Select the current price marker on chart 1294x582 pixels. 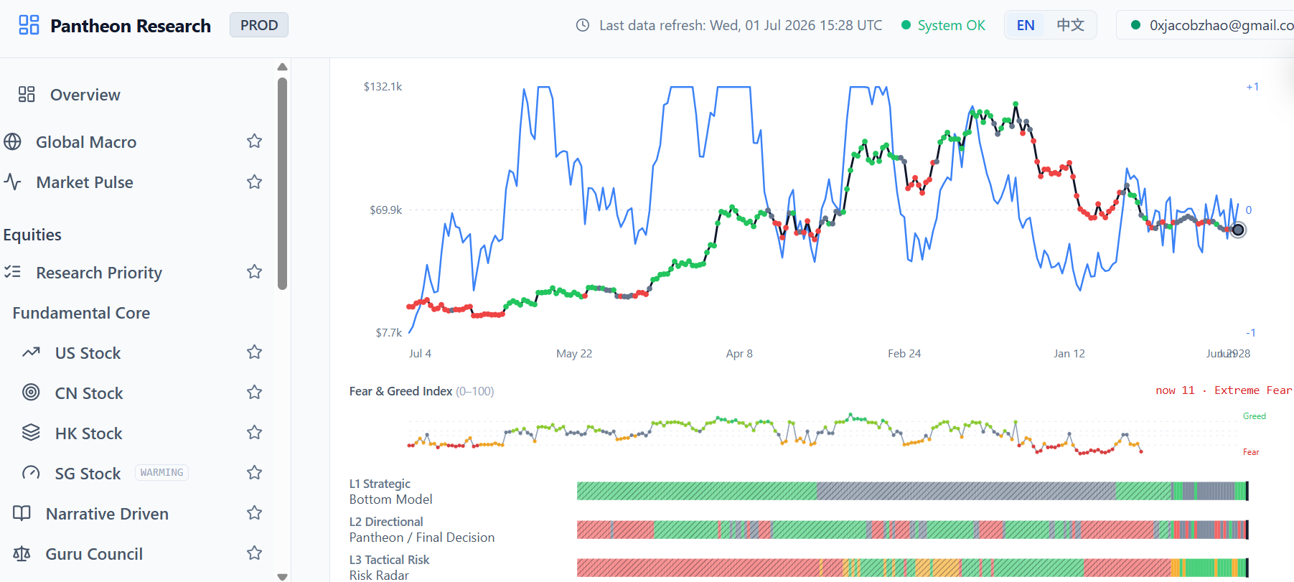click(1238, 230)
